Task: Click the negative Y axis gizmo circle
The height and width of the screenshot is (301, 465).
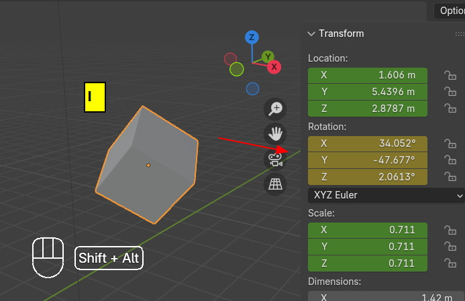Action: [237, 69]
